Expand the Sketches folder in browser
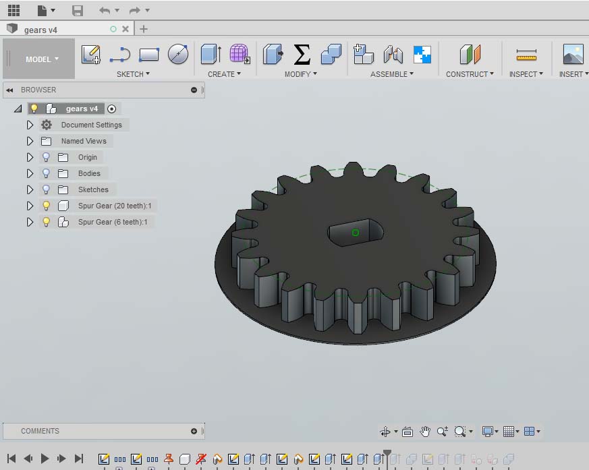This screenshot has height=470, width=589. coord(30,189)
